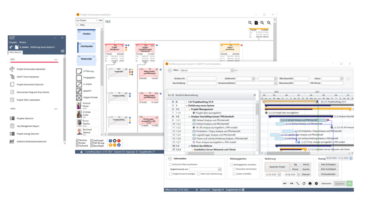
Task: Toggle Abhängigkeiten einhalten checkbox
Action: click(231, 165)
